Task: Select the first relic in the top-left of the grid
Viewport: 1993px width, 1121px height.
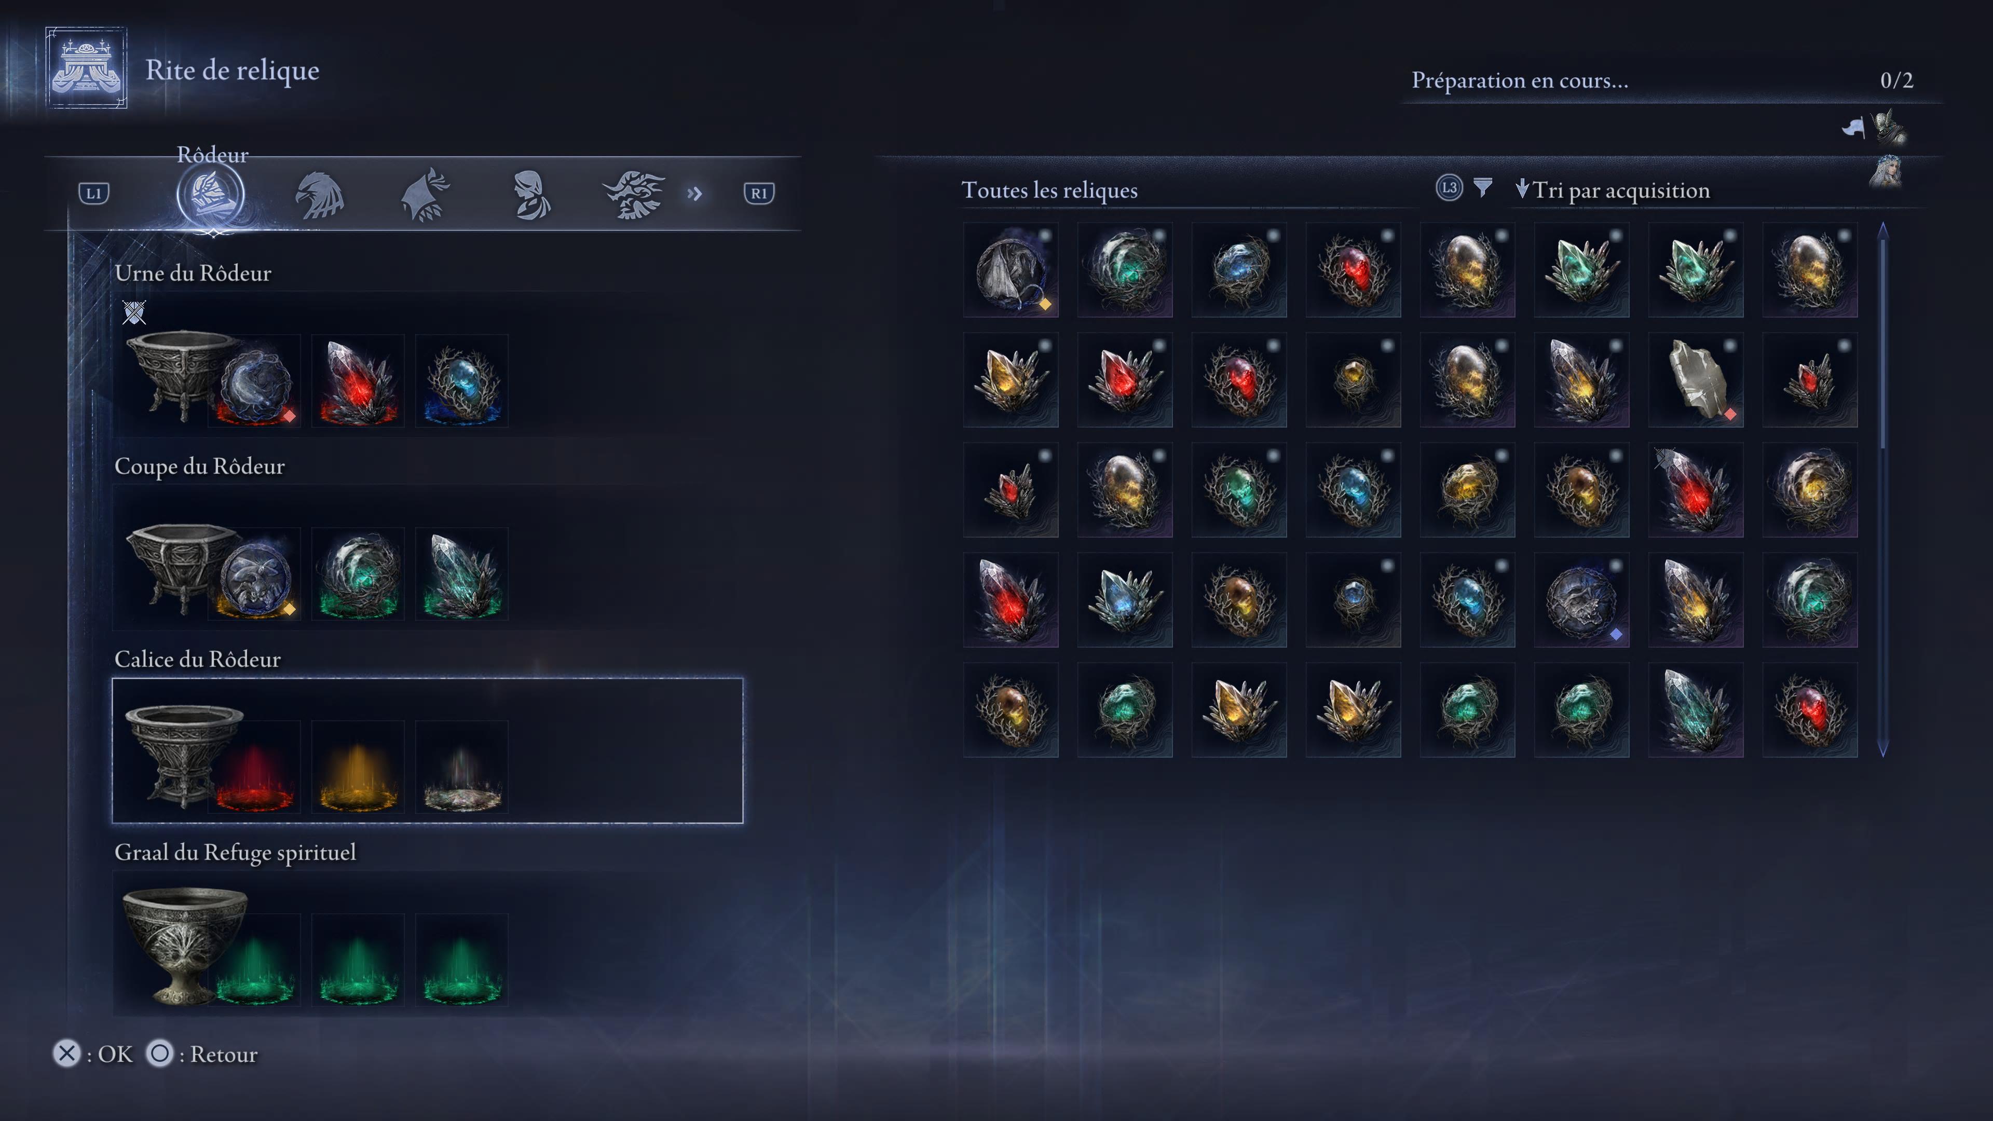Action: pos(1011,269)
